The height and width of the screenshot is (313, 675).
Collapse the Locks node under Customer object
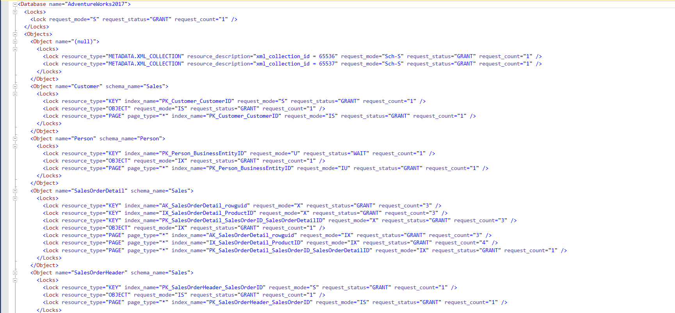(x=15, y=94)
